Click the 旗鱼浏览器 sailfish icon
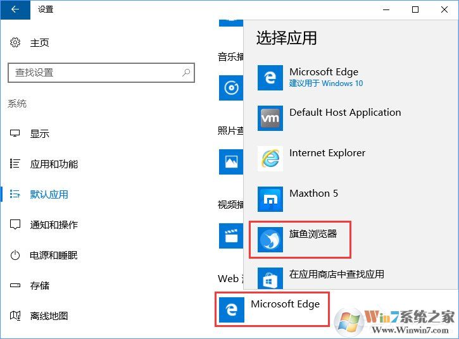Screen dimensions: 459x339 coord(270,240)
